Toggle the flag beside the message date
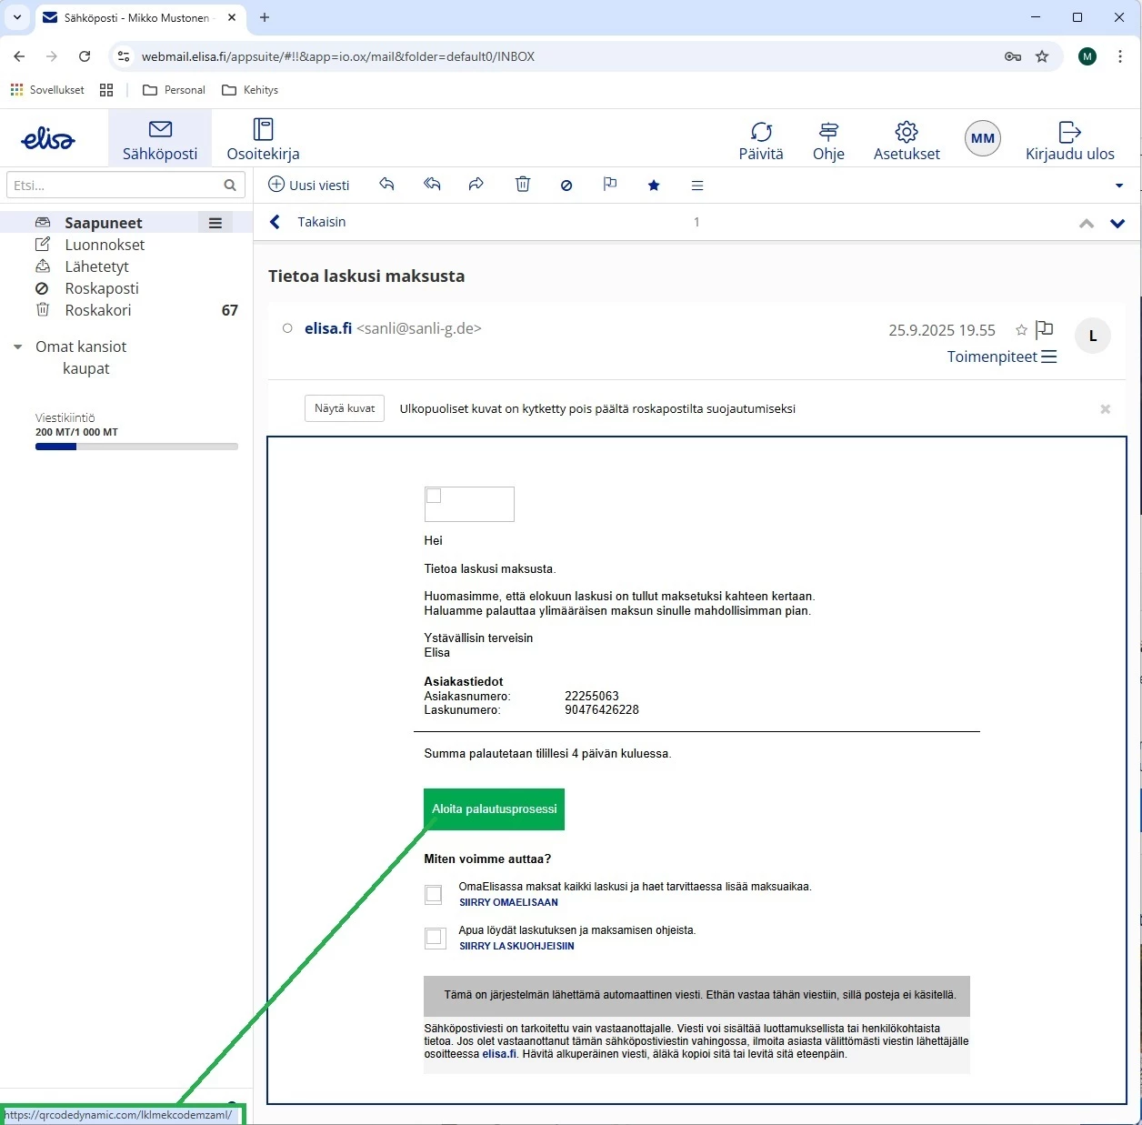The image size is (1142, 1125). click(1045, 329)
